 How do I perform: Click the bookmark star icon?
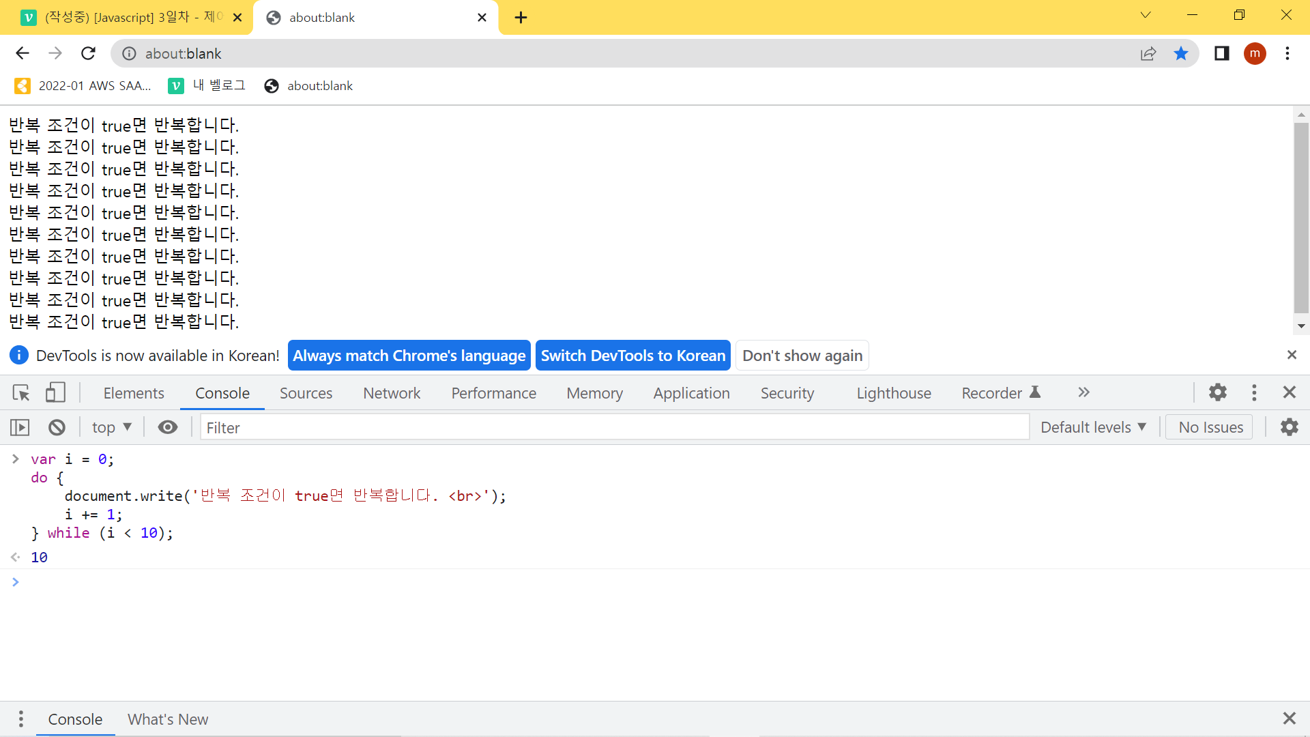(1181, 53)
